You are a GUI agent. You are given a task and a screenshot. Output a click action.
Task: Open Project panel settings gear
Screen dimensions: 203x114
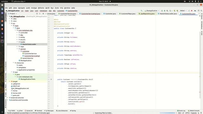pos(43,14)
